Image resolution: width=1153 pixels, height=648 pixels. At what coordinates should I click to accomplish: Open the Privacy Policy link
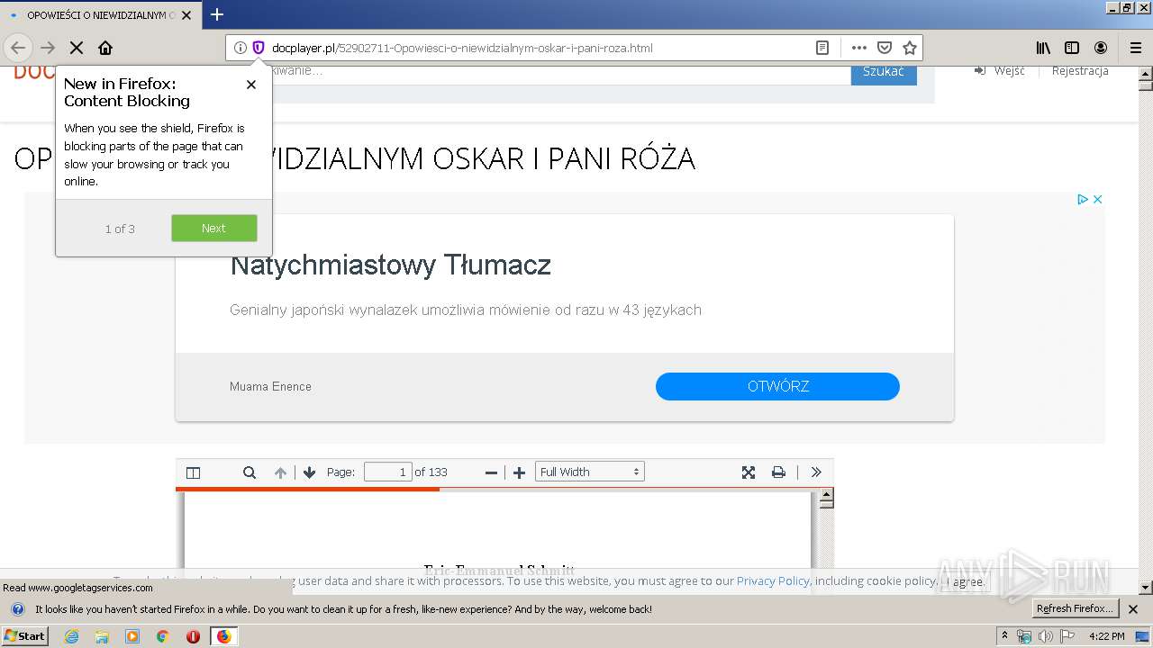773,581
